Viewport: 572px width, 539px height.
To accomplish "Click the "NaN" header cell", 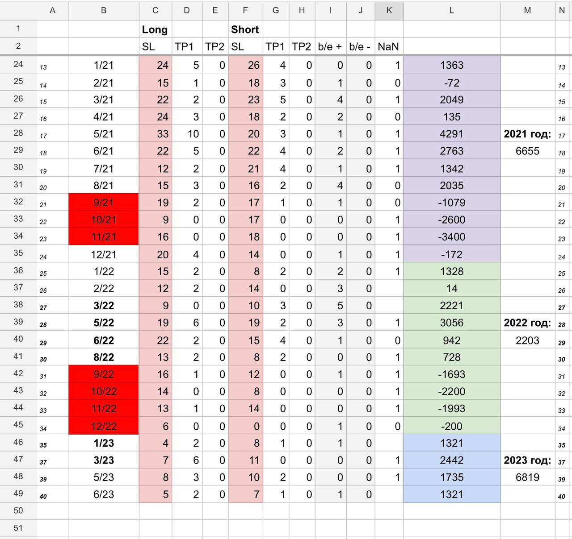I will 389,46.
